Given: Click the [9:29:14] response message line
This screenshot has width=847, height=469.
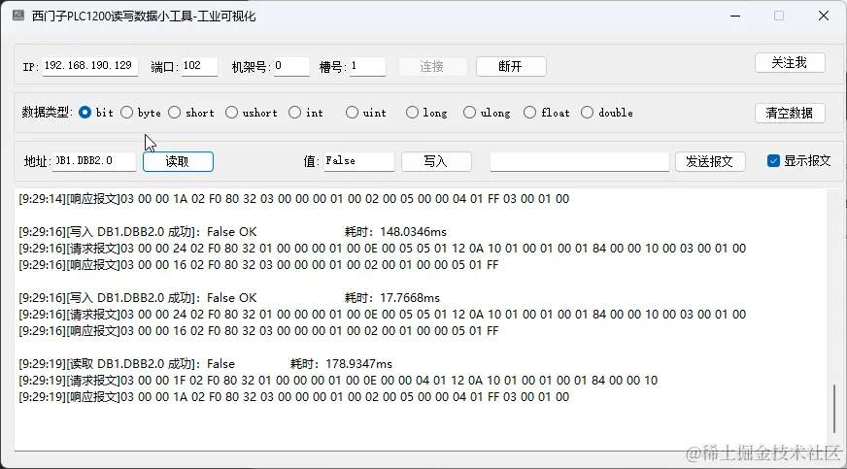Looking at the screenshot, I should 294,199.
